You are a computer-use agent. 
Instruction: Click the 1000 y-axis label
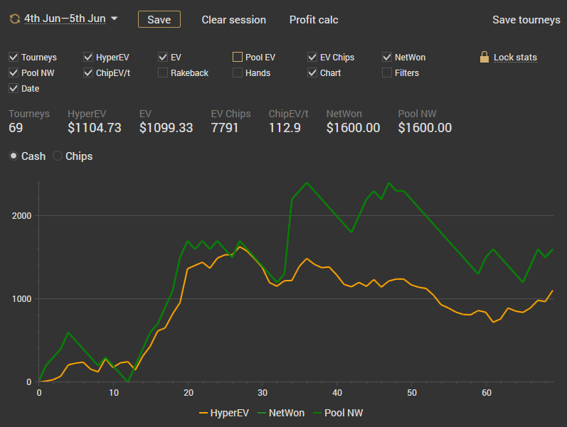(21, 298)
